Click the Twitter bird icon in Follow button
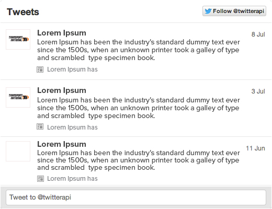The width and height of the screenshot is (272, 209). [x=208, y=11]
